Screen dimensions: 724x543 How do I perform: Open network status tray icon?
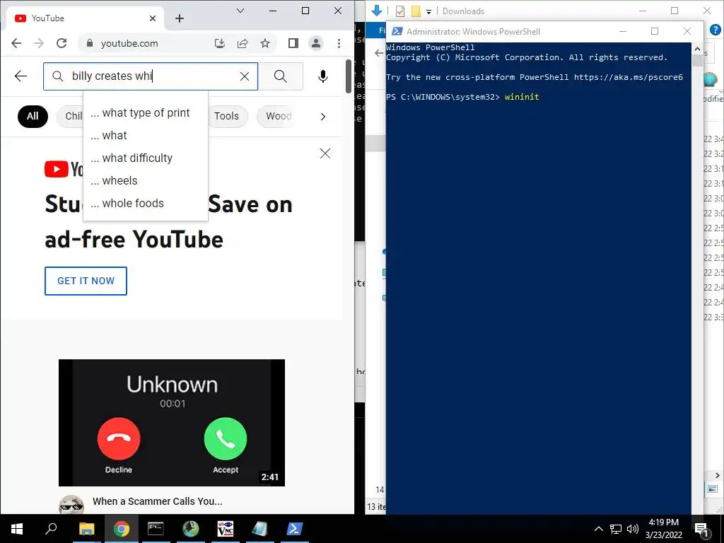[x=616, y=529]
